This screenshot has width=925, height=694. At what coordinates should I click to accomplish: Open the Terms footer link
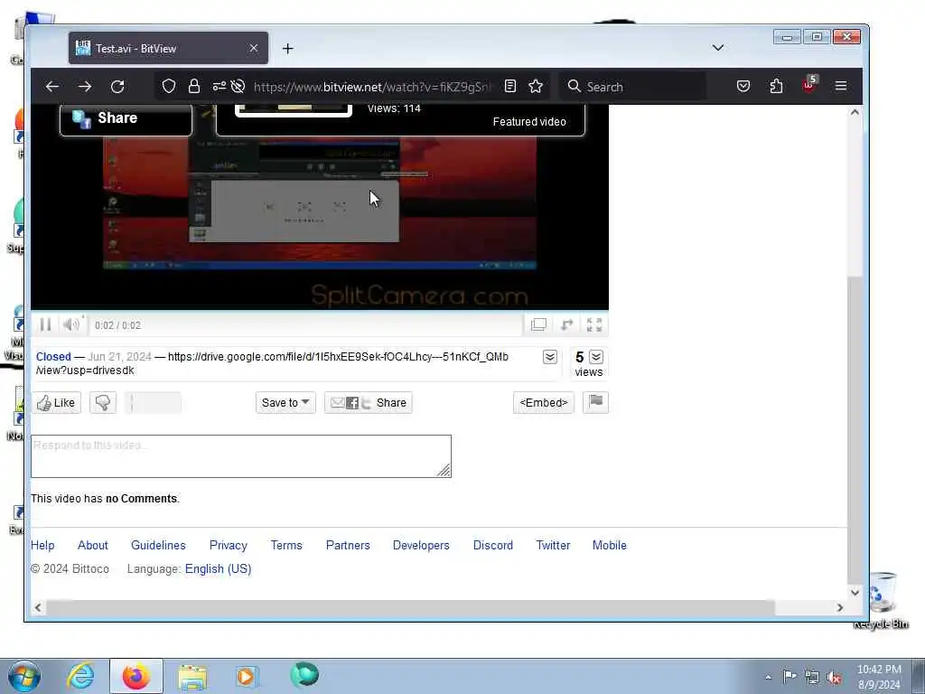click(286, 545)
